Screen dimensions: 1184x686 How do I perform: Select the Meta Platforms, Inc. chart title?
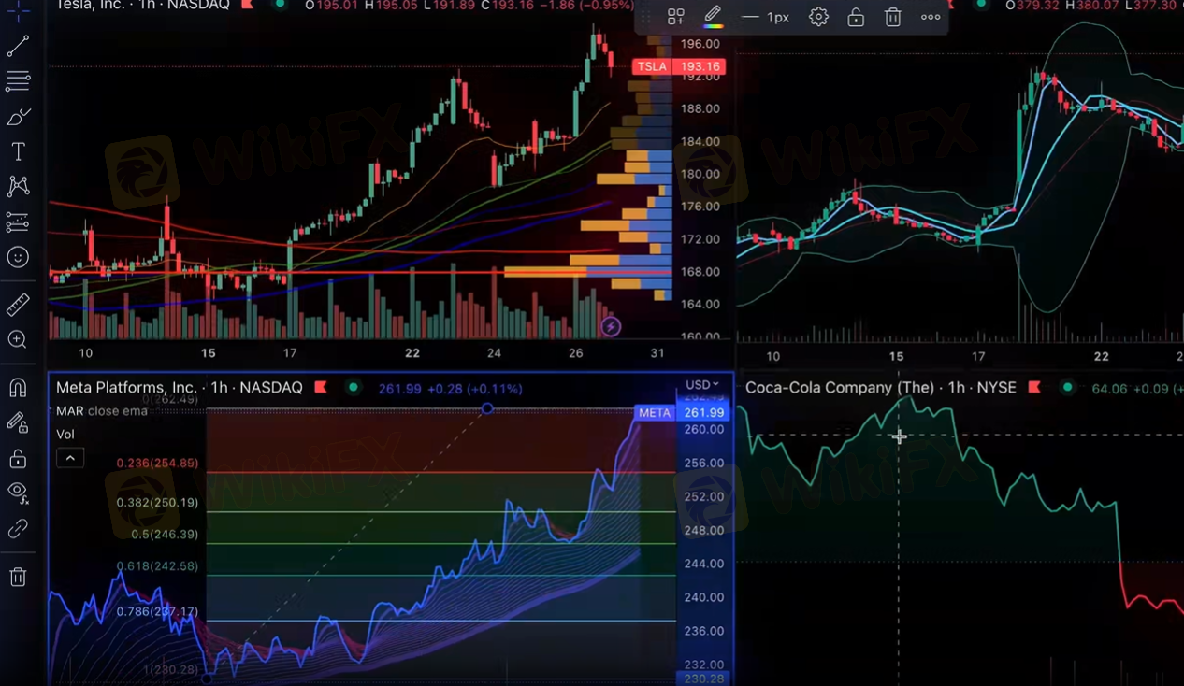point(180,387)
